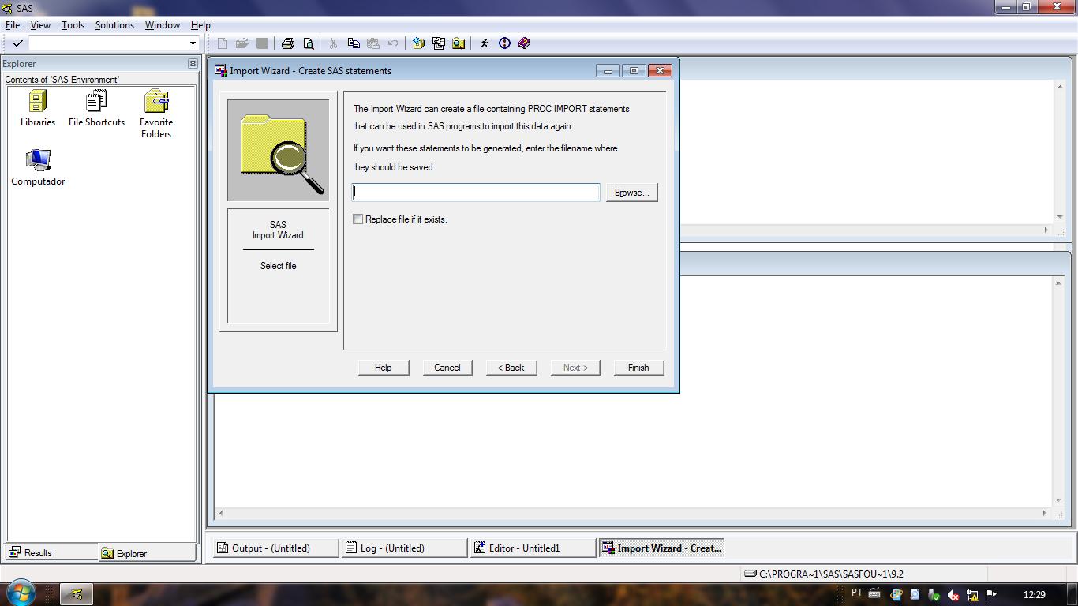Click the Help book toolbar icon
The image size is (1078, 606).
click(x=524, y=43)
